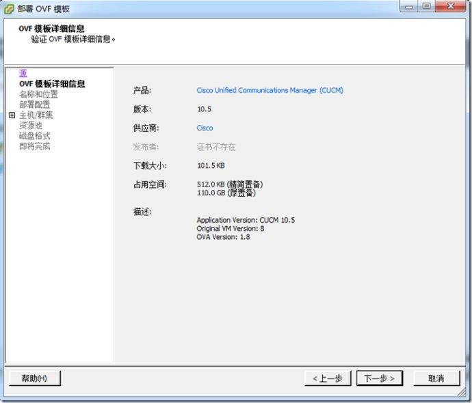
Task: Click the vSphere icon in title bar
Action: click(x=9, y=9)
